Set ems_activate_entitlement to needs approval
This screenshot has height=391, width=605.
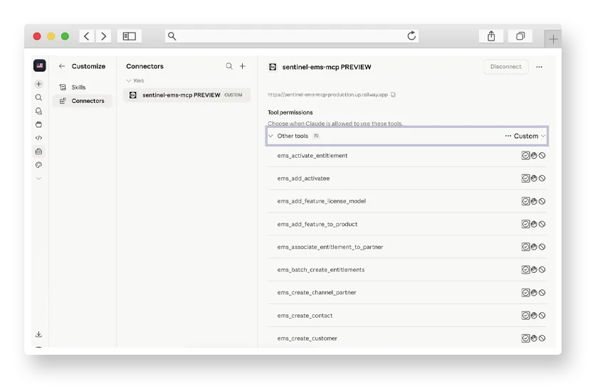(534, 156)
